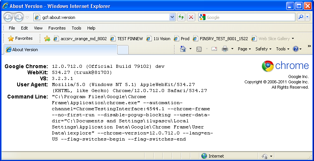The image size is (314, 161).
Task: Click the Back navigation arrow
Action: 9,17
